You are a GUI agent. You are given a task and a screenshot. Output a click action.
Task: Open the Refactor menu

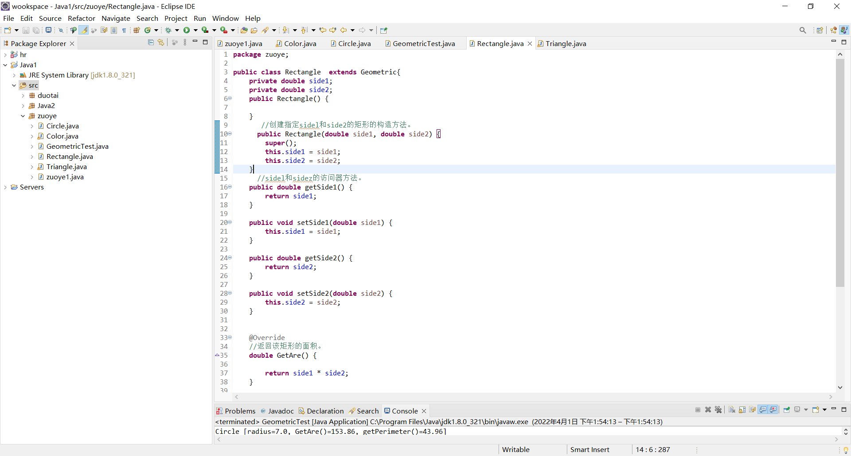(x=82, y=18)
